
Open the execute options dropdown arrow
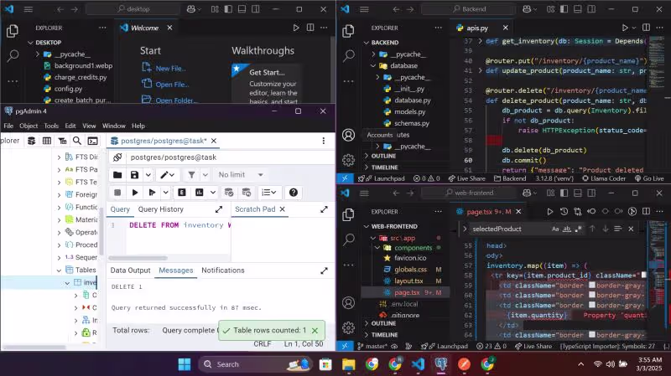[x=165, y=193]
